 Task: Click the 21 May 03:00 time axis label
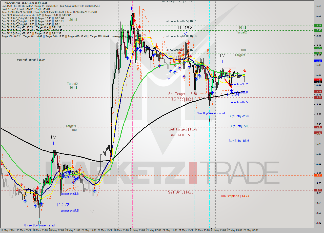point(137,230)
